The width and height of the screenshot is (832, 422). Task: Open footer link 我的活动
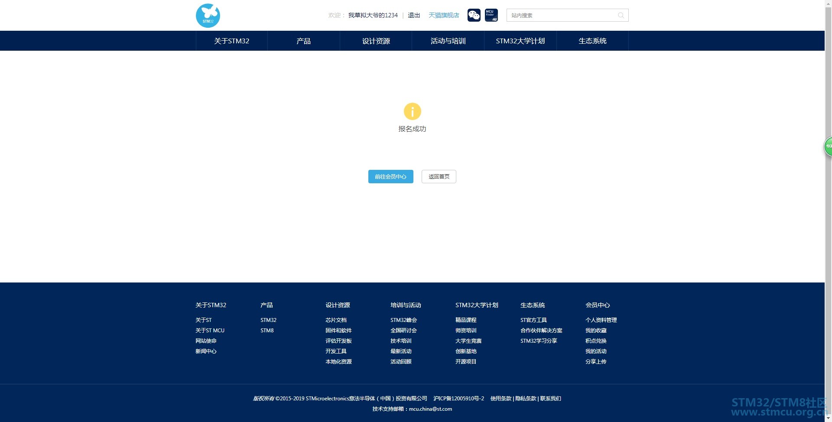pyautogui.click(x=596, y=351)
